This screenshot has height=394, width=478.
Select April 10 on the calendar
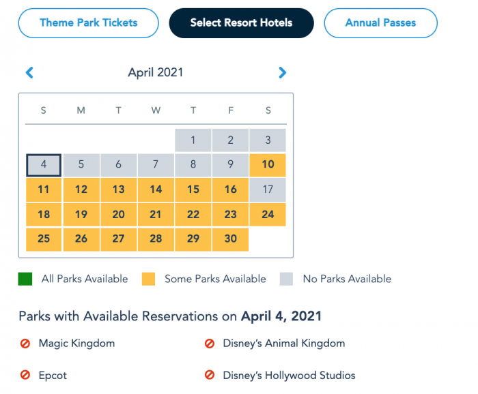pyautogui.click(x=268, y=165)
